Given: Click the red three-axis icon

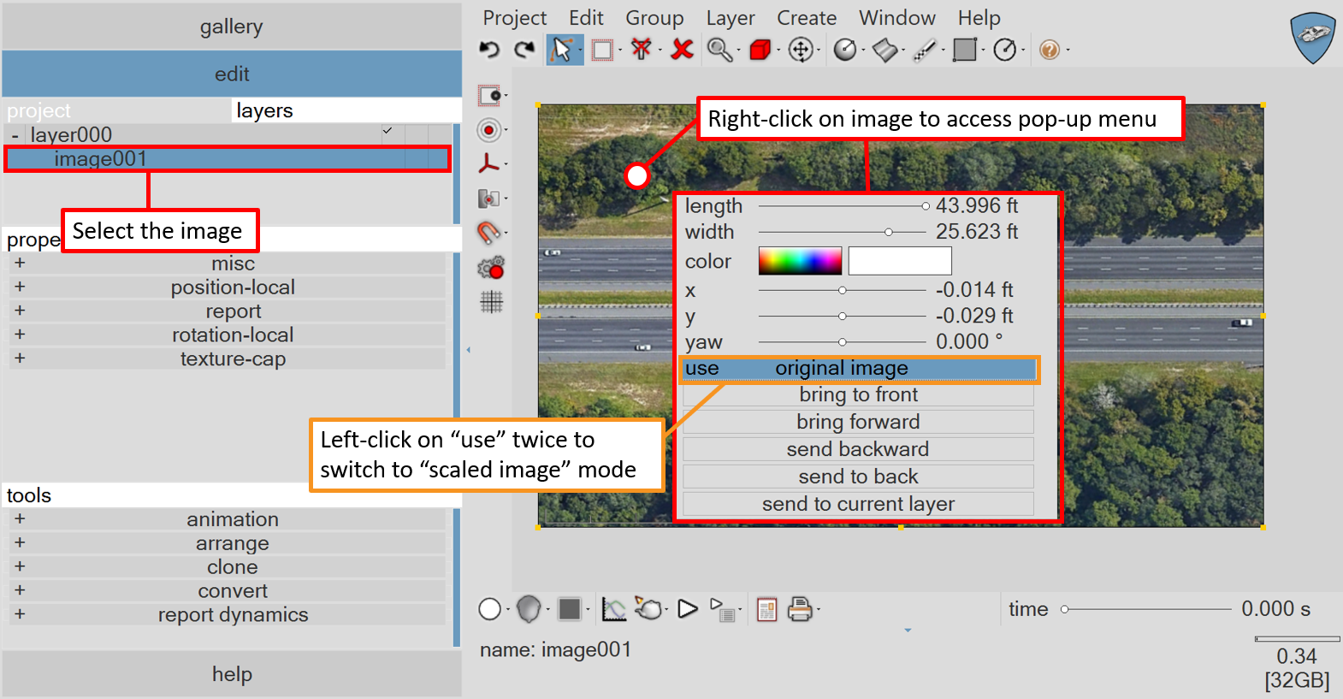Looking at the screenshot, I should 489,163.
